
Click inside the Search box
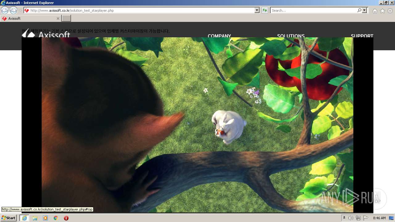click(314, 10)
